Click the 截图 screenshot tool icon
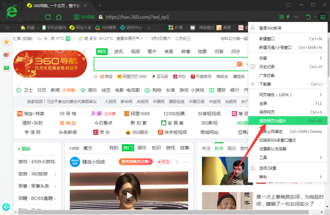This screenshot has width=330, height=215. [x=219, y=28]
